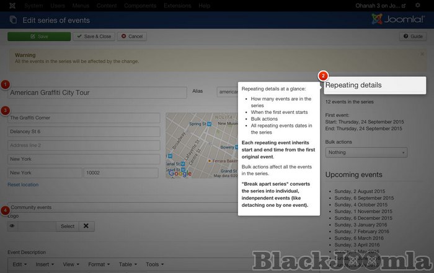
Task: Click the event title input field
Action: click(x=97, y=92)
